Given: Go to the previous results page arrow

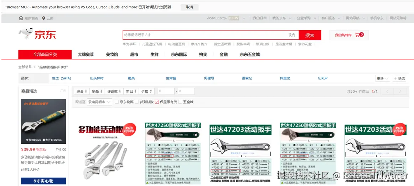Looking at the screenshot, I should click(x=388, y=91).
